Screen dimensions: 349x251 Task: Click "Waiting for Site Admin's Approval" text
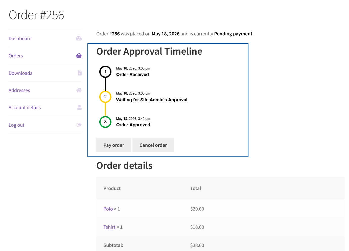point(152,100)
